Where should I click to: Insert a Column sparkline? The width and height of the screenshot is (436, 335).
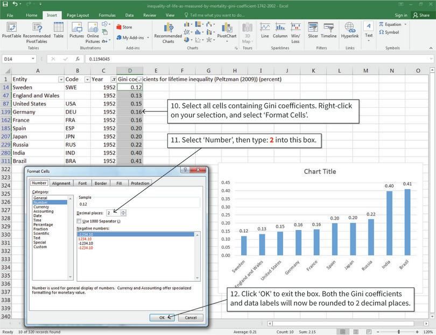(x=280, y=30)
